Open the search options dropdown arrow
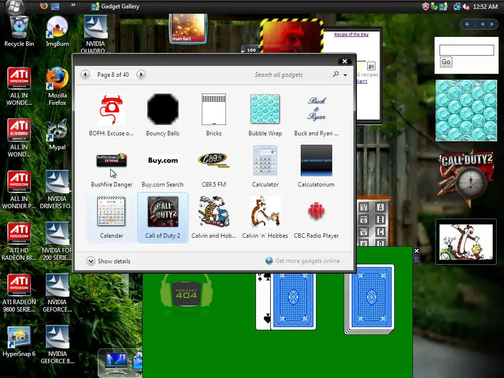 [x=345, y=75]
